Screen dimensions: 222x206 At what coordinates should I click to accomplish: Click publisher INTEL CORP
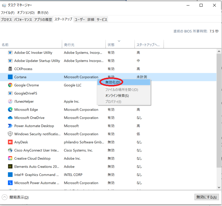[x=73, y=175]
